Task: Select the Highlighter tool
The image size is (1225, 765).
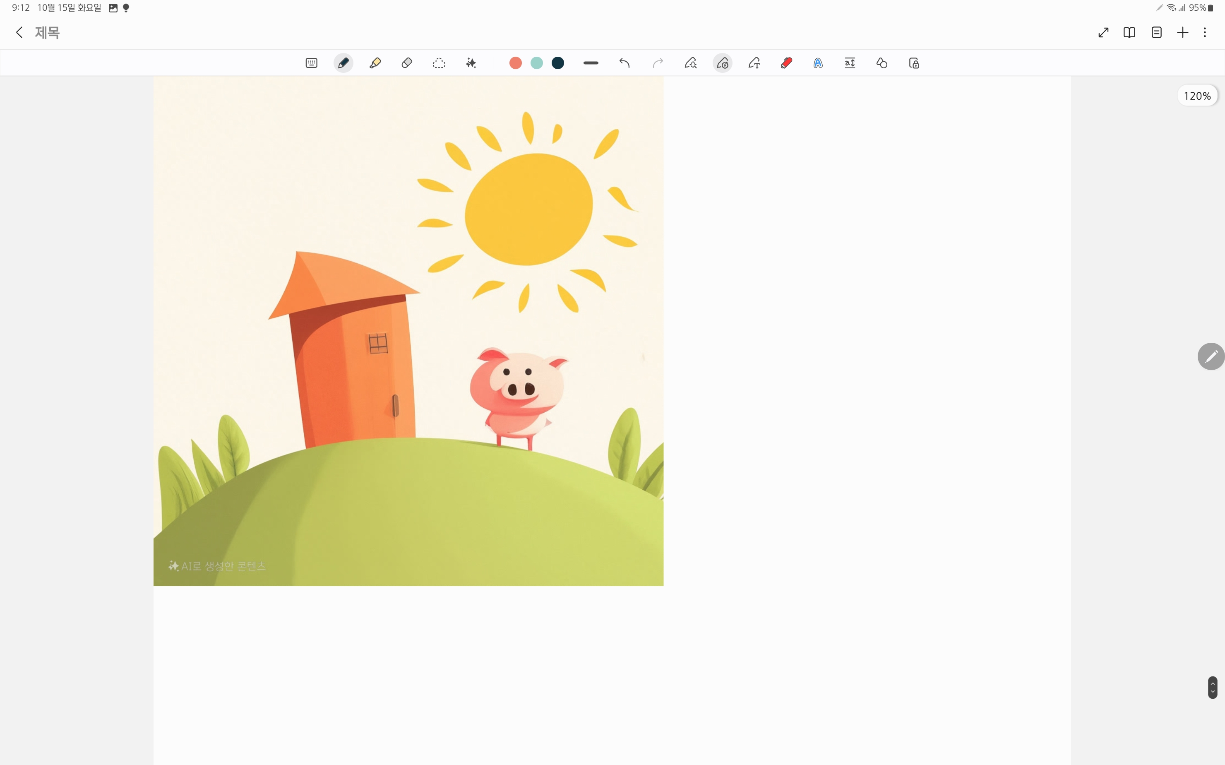Action: (x=375, y=63)
